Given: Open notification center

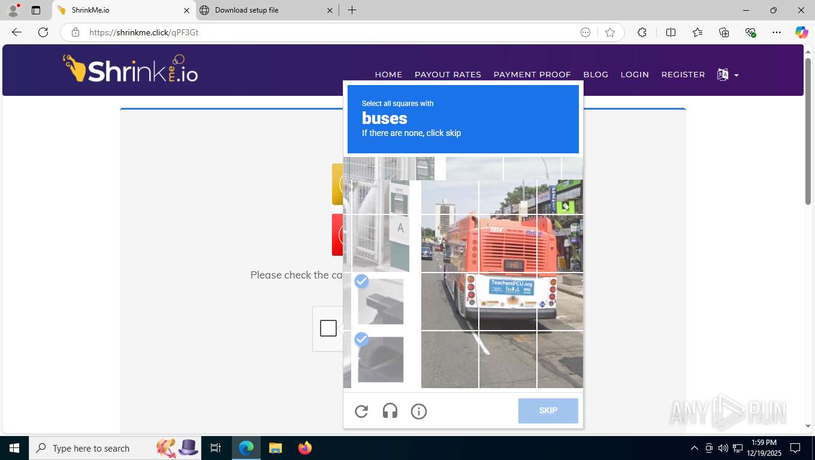Looking at the screenshot, I should coord(795,448).
